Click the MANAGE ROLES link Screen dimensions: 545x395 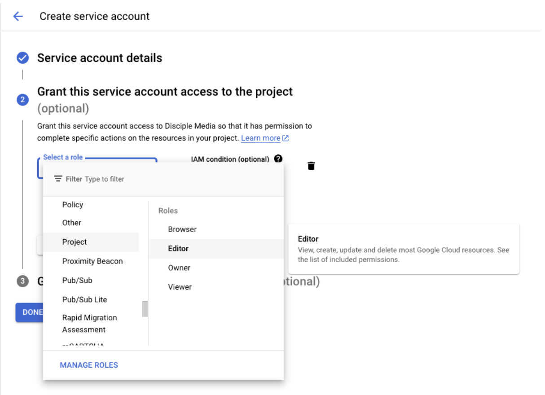point(89,365)
